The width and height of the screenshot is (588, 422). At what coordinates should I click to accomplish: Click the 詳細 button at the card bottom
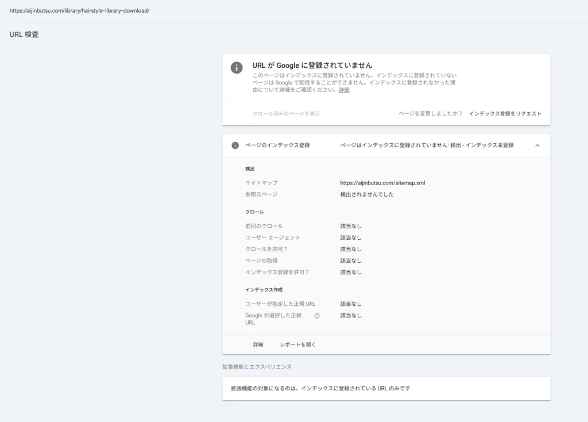[x=258, y=344]
